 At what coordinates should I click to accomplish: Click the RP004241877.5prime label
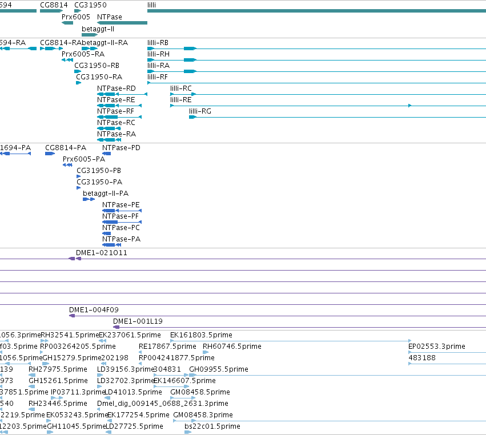pos(176,358)
